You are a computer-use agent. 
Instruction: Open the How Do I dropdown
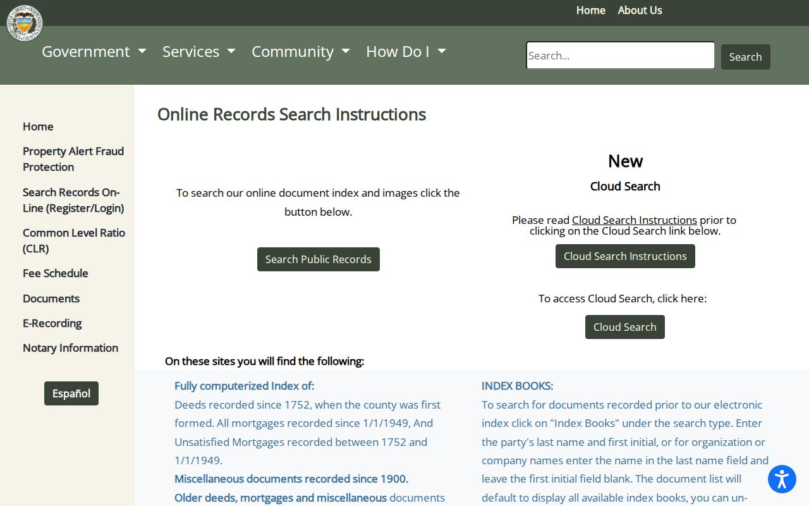click(x=406, y=52)
